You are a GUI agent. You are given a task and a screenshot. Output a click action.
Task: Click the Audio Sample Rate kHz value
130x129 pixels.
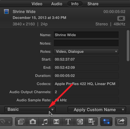tap(86, 100)
